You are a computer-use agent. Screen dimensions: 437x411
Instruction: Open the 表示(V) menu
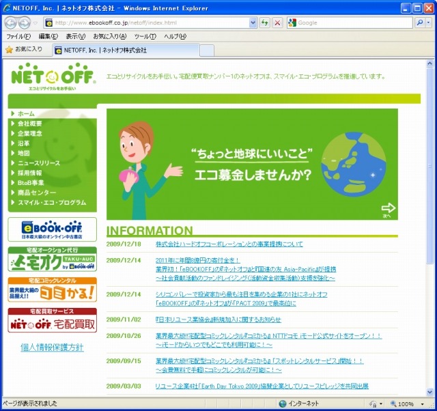click(76, 36)
